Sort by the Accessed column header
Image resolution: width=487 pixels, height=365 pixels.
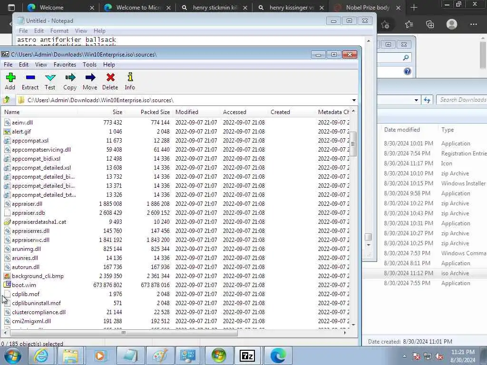(244, 112)
